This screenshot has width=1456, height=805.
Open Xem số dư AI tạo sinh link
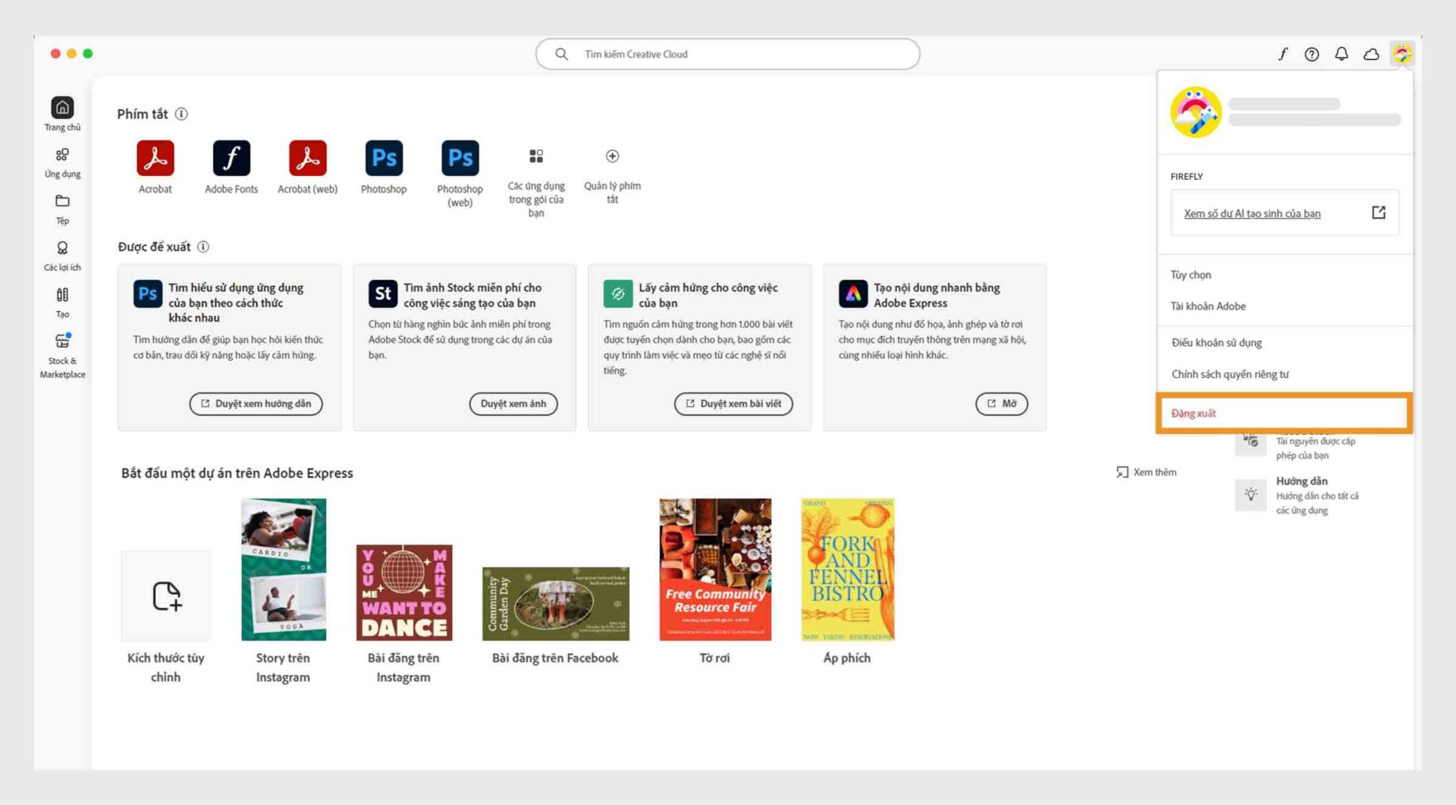1254,213
